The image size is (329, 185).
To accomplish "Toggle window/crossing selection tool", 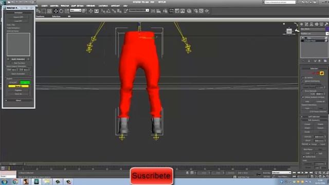I will [x=49, y=11].
